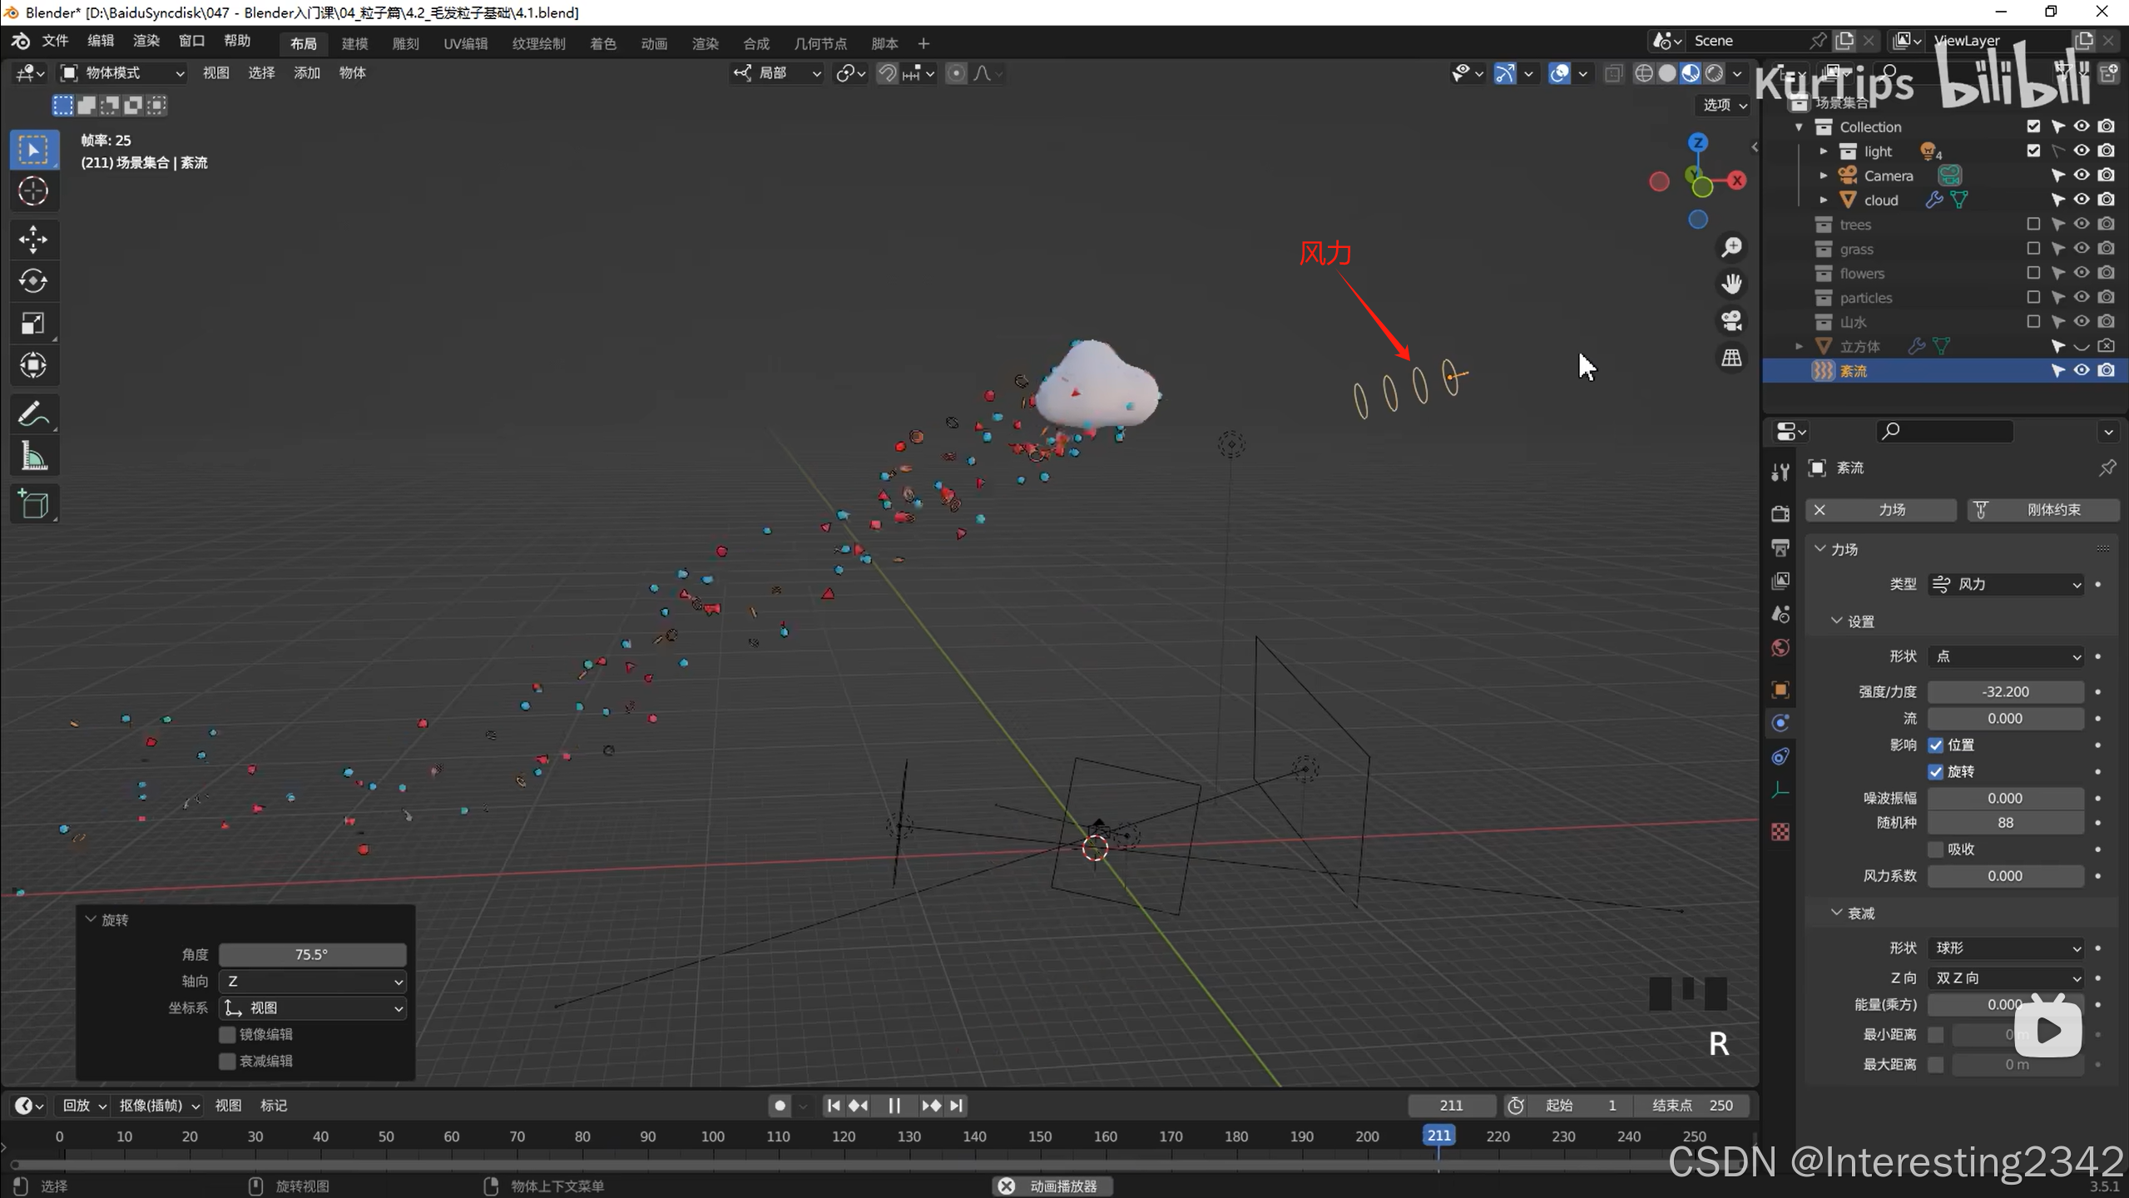Open Physics properties tab icon
Image resolution: width=2129 pixels, height=1198 pixels.
click(1780, 723)
